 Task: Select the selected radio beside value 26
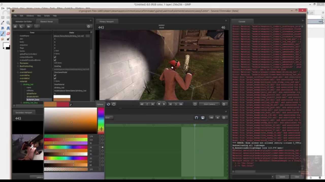102,147
